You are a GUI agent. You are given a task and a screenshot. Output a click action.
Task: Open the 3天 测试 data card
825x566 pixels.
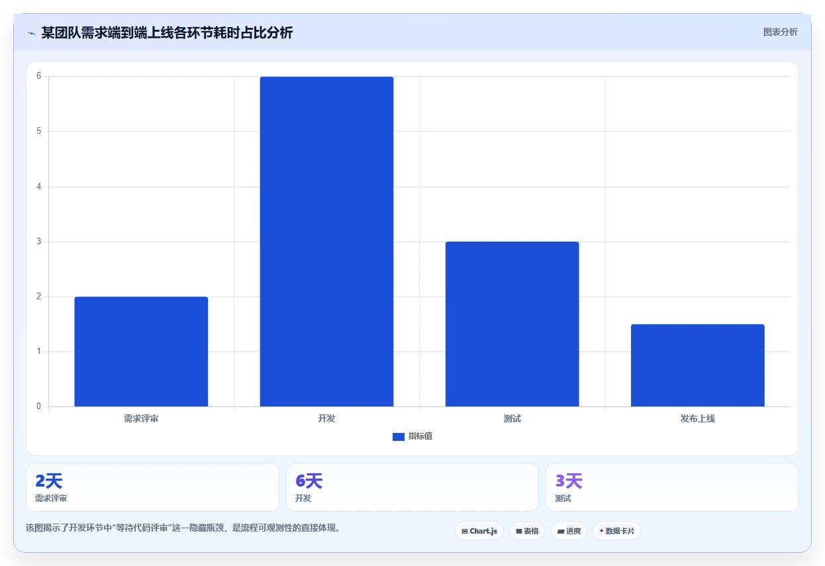(x=672, y=487)
